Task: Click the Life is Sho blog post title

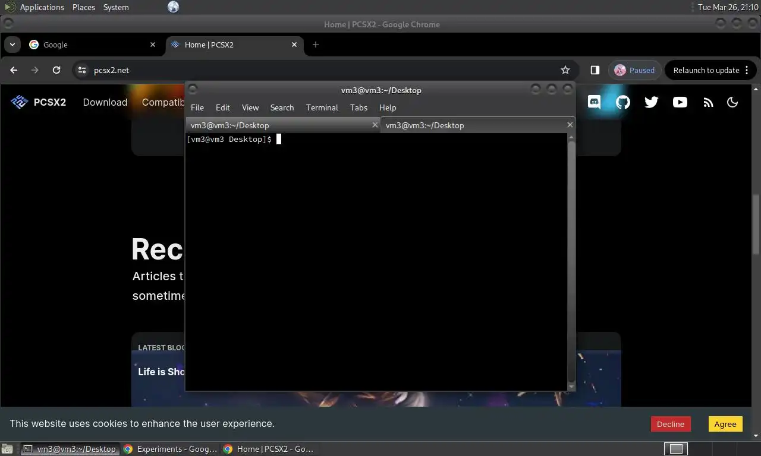Action: (x=162, y=372)
